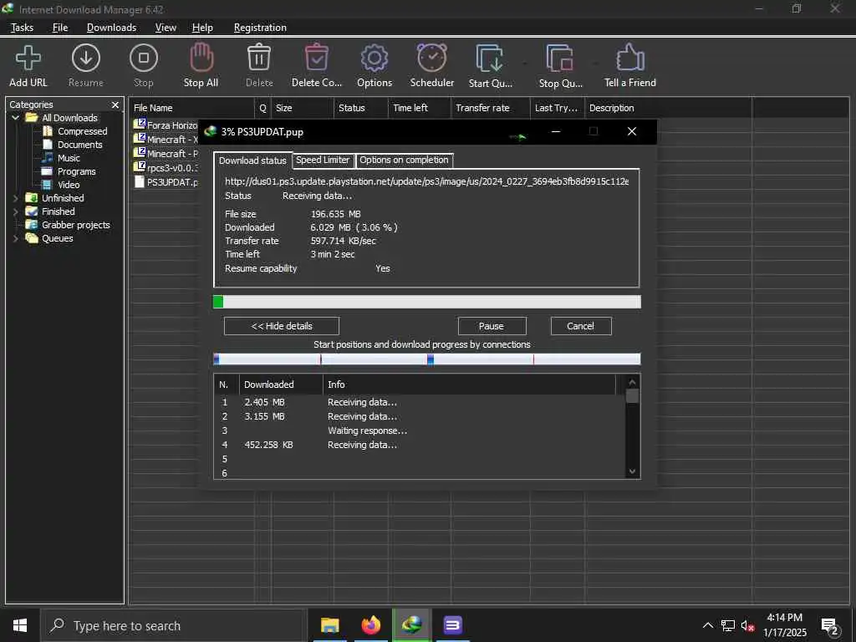Switch to the Download status tab
Image resolution: width=856 pixels, height=642 pixels.
[252, 160]
